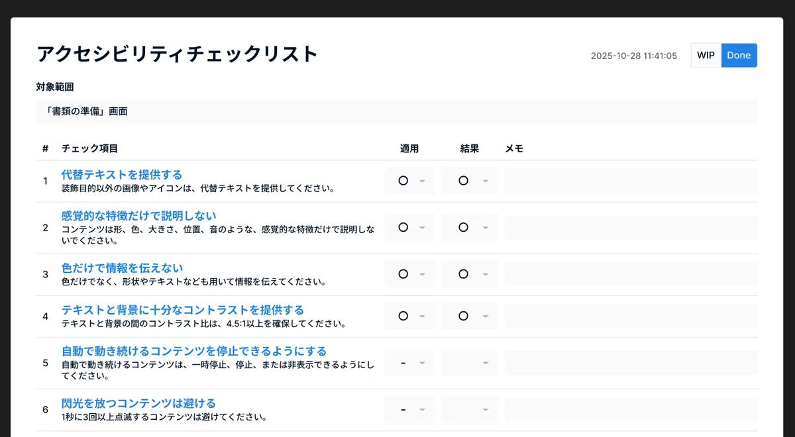795x437 pixels.
Task: Open 適用 dropdown for 自動で動き続けるコンテンツ row
Action: [x=410, y=363]
